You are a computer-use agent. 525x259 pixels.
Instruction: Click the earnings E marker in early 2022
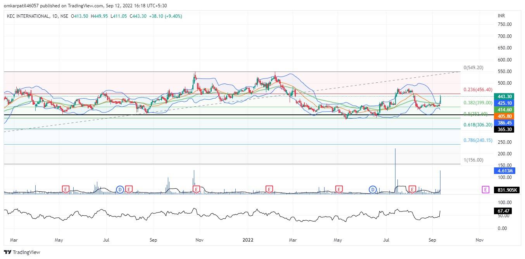tap(269, 189)
